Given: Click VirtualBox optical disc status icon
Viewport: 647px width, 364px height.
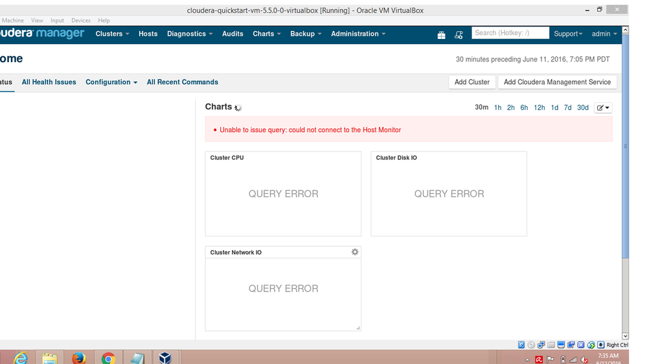Looking at the screenshot, I should pyautogui.click(x=531, y=345).
